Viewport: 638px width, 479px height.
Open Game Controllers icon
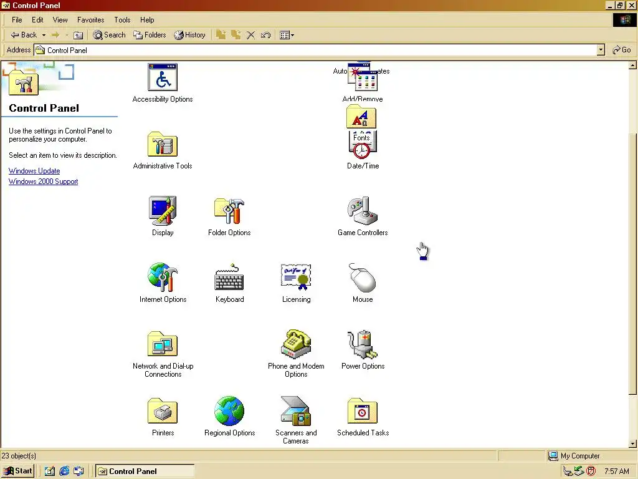coord(363,211)
